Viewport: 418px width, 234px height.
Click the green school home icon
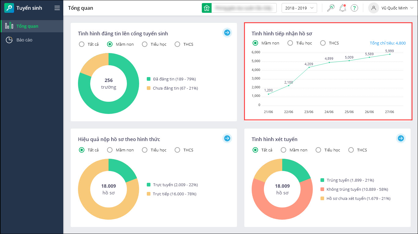[207, 8]
